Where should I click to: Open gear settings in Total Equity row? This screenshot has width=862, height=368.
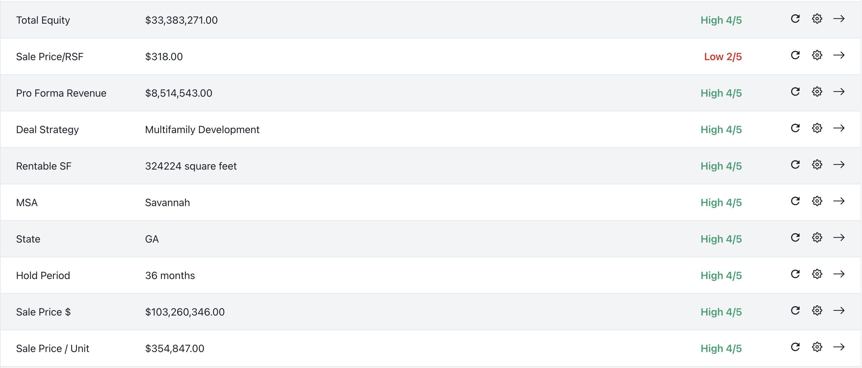point(817,19)
